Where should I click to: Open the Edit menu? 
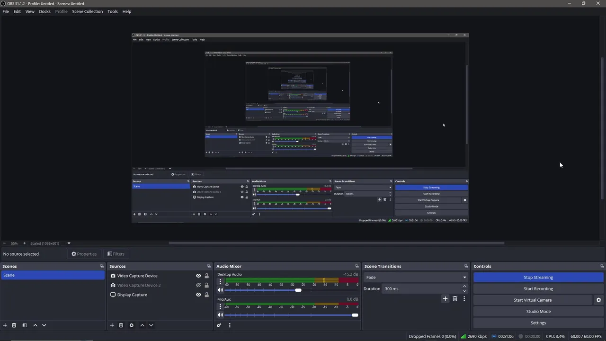click(17, 11)
